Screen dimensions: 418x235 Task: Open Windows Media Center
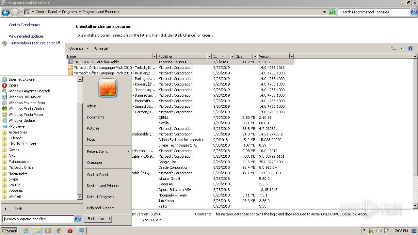[26, 109]
